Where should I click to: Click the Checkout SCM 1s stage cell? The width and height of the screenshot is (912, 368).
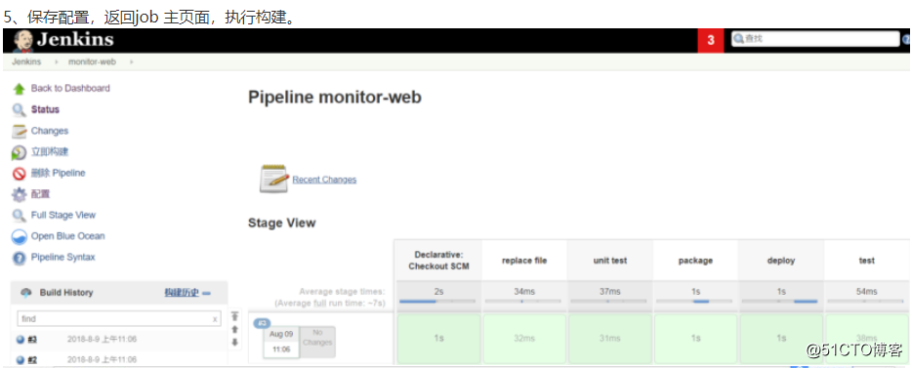pos(438,339)
